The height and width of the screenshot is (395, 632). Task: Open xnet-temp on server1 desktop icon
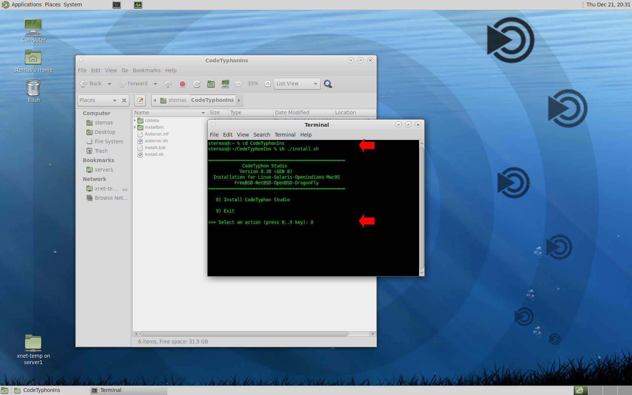click(x=33, y=349)
